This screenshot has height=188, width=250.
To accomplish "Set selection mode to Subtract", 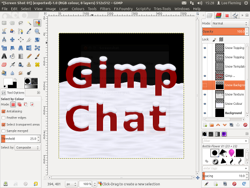I will (x=26, y=104).
